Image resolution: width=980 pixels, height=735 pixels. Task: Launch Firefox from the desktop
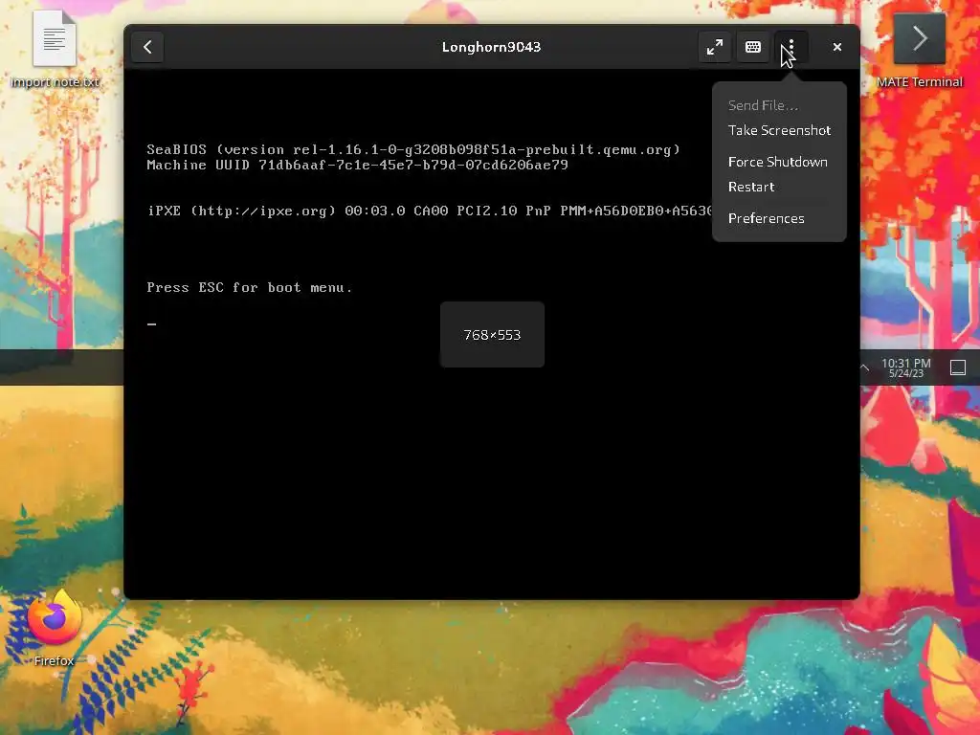click(55, 627)
